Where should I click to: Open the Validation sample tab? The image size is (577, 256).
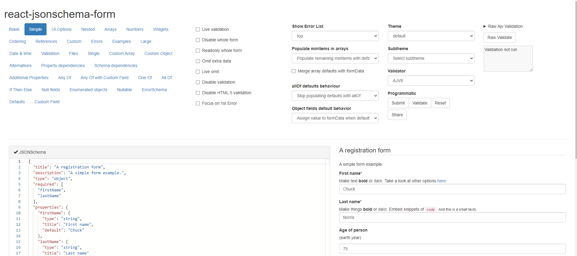point(50,53)
